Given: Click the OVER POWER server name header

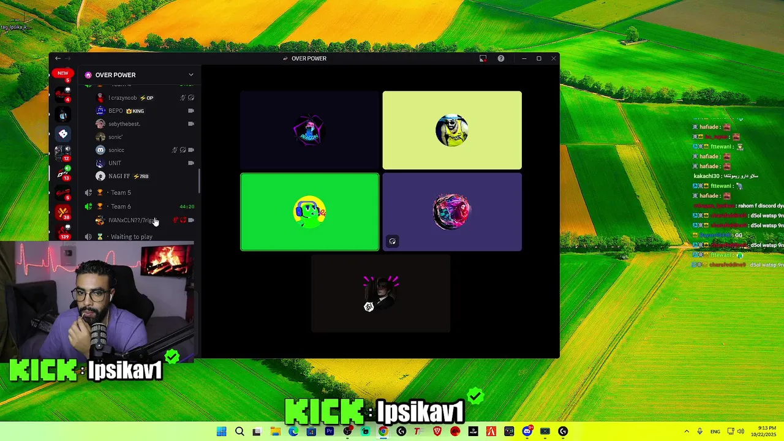Looking at the screenshot, I should click(116, 75).
